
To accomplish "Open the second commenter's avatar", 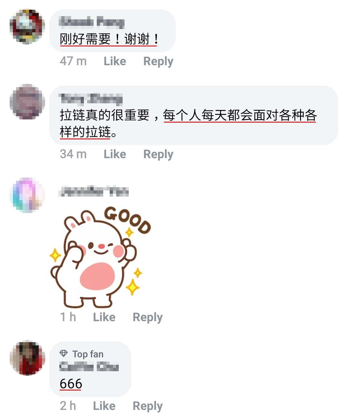I will pos(27,102).
